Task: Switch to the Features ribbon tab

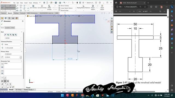Action: 4,13
